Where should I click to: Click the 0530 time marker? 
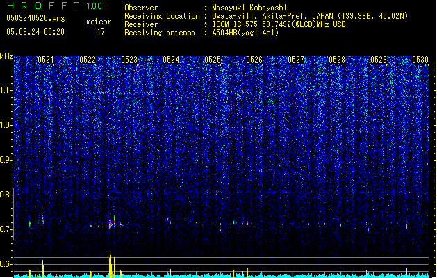tap(420, 60)
